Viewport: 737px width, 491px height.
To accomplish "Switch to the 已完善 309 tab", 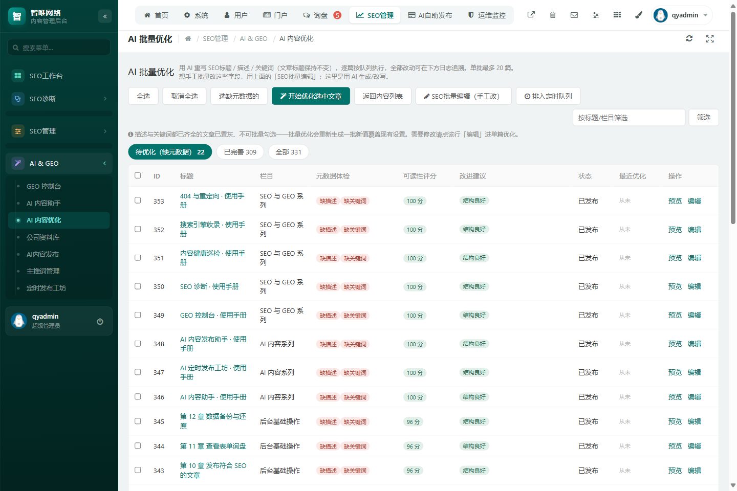I will coord(240,152).
